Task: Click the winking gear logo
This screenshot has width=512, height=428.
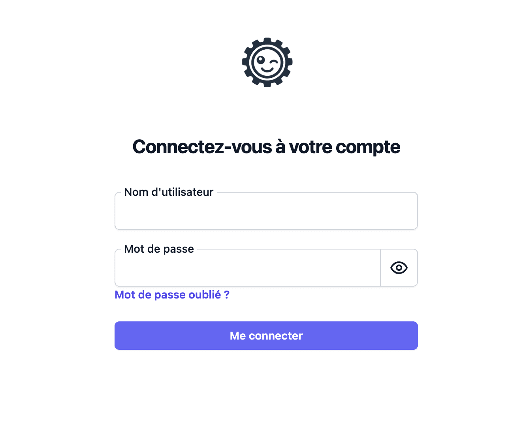Action: tap(267, 62)
